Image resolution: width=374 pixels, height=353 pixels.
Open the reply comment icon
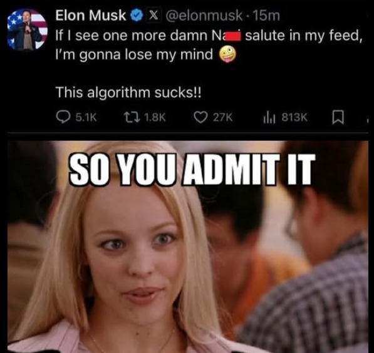63,117
